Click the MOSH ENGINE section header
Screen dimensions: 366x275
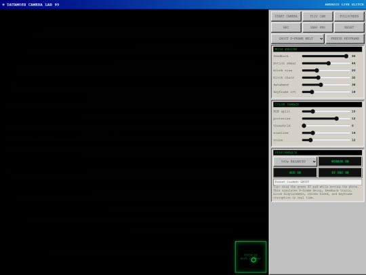coord(317,50)
